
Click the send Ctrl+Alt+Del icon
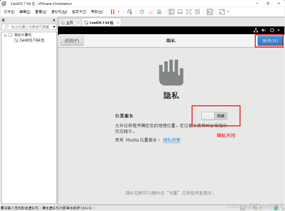[x=130, y=12]
